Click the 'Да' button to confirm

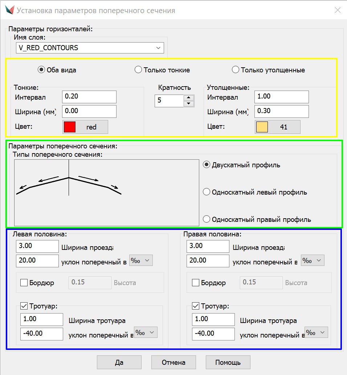119,362
